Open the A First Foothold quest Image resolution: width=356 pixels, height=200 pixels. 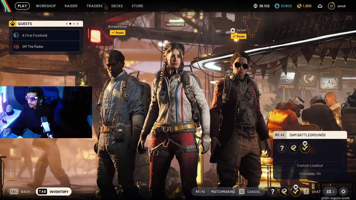[46, 35]
